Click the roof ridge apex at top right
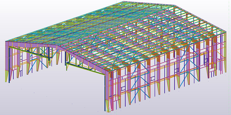 tap(175, 5)
